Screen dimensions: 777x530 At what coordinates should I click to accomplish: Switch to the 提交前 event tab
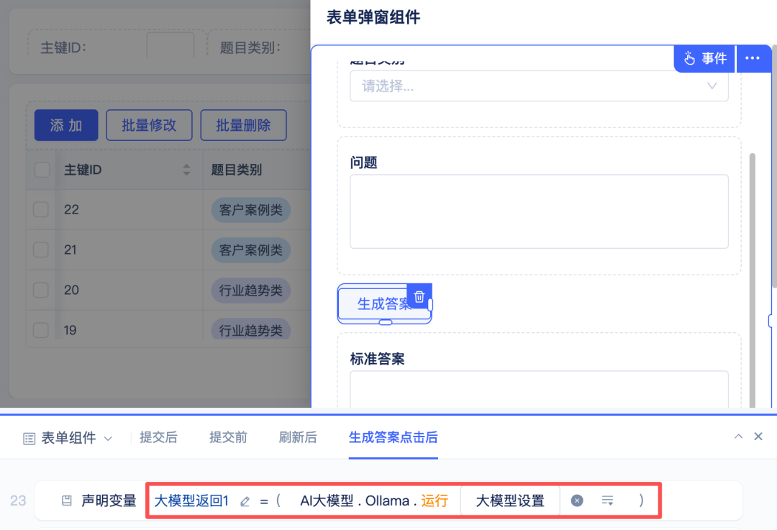tap(228, 437)
